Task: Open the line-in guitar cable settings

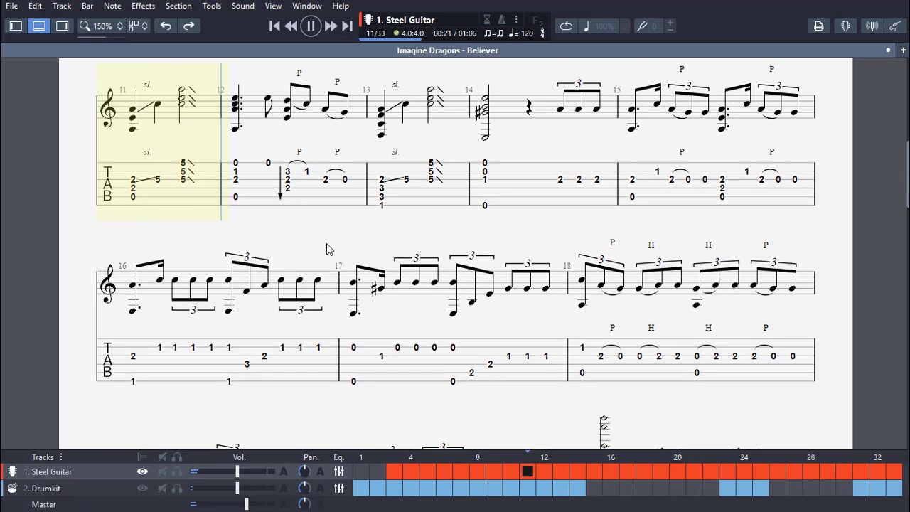Action: click(x=896, y=26)
